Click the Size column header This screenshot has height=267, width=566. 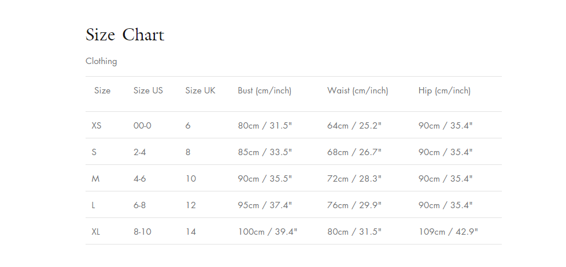pyautogui.click(x=102, y=91)
